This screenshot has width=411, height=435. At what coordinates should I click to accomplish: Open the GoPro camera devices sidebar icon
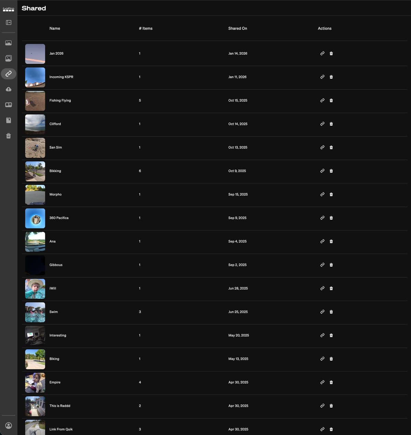pyautogui.click(x=9, y=105)
